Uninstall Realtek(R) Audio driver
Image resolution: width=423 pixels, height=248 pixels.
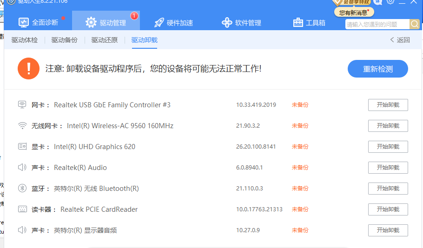tap(388, 168)
